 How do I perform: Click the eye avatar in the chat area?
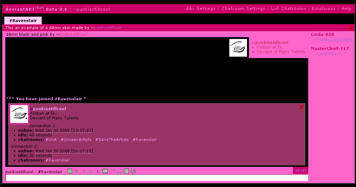(x=238, y=48)
